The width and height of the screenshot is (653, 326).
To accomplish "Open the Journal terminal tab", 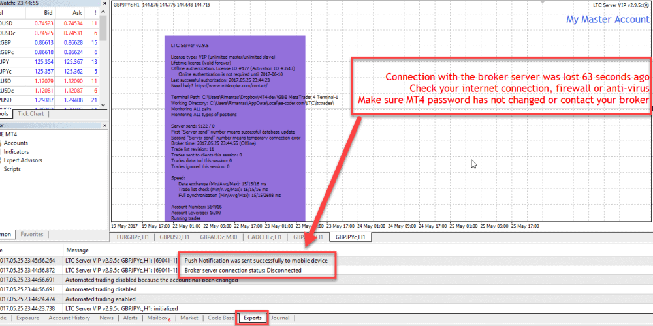I will click(280, 318).
